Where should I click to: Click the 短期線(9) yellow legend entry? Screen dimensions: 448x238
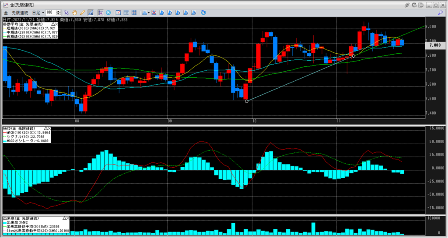point(30,28)
